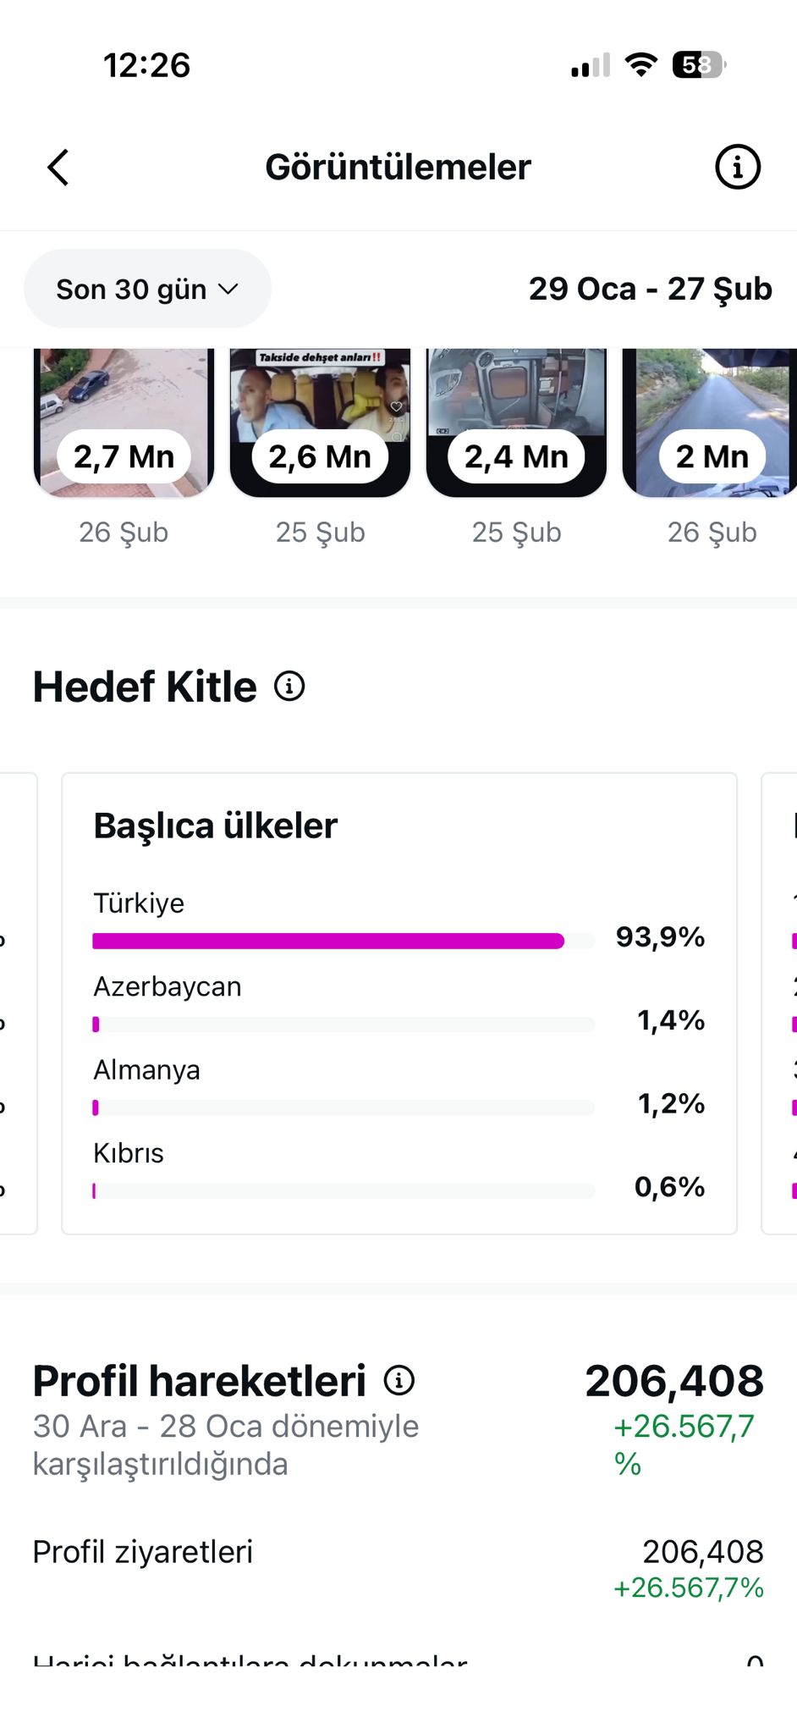Image resolution: width=797 pixels, height=1734 pixels.
Task: Open the Son 30 gün dropdown
Action: [x=147, y=290]
